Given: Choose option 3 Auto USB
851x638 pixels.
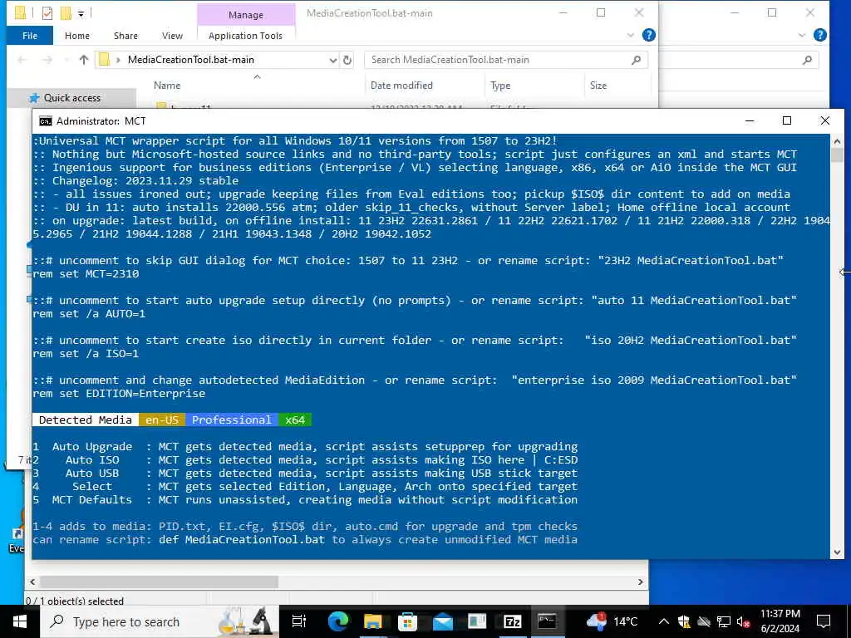Looking at the screenshot, I should point(305,473).
